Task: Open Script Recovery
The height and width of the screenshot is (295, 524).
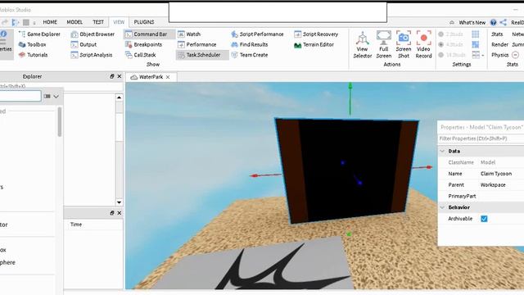Action: 316,34
